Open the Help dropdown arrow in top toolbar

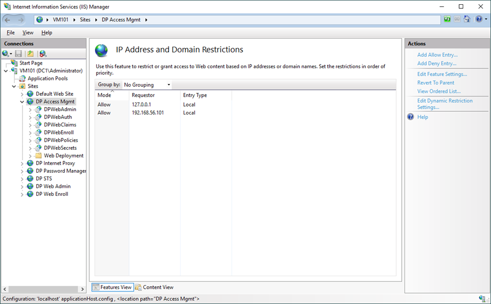pos(485,19)
